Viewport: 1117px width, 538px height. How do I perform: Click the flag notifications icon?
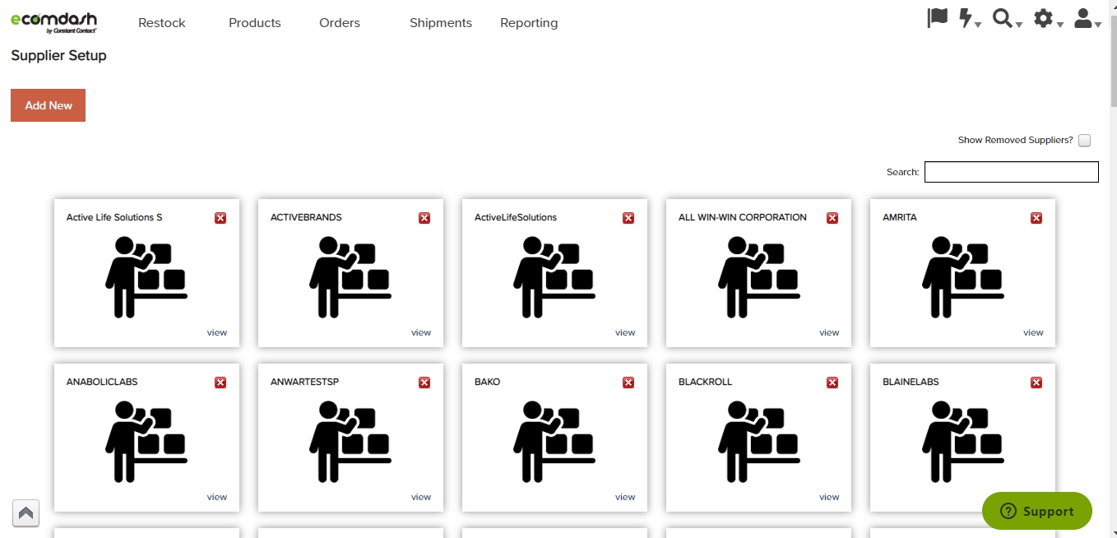coord(937,18)
